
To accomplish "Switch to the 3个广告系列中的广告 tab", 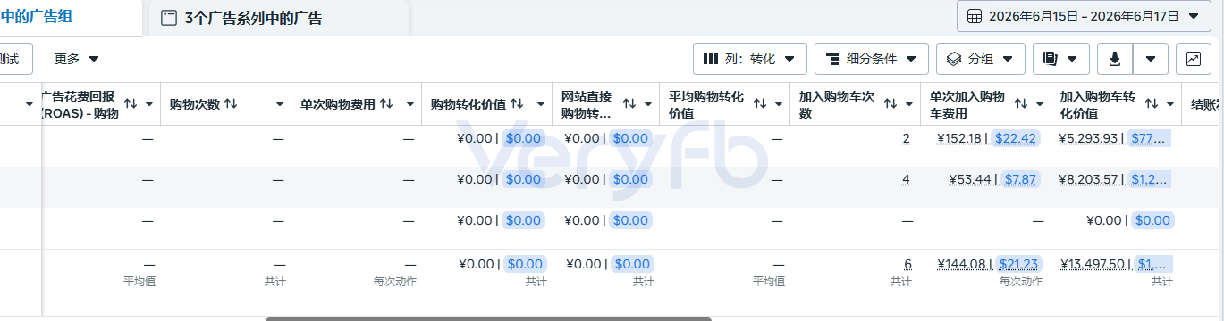I will (253, 18).
